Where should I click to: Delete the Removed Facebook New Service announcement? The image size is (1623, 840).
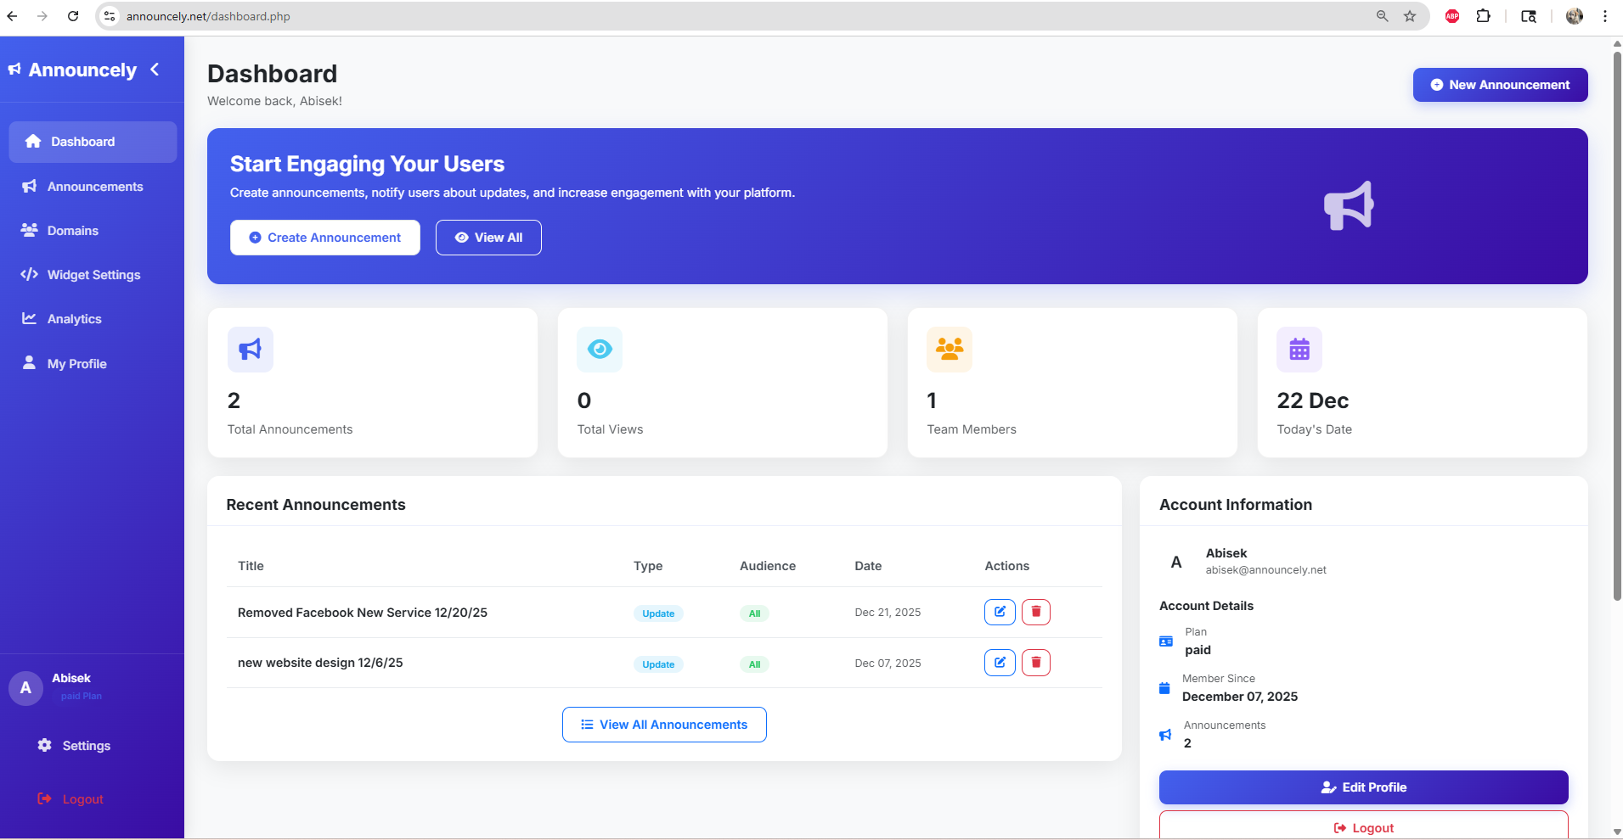click(1036, 612)
